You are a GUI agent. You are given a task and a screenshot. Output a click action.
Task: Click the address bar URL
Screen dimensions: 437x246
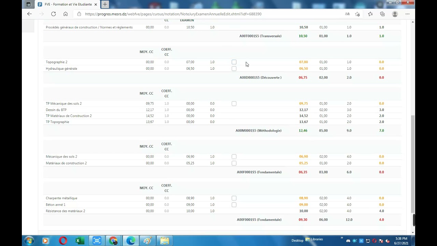(173, 14)
